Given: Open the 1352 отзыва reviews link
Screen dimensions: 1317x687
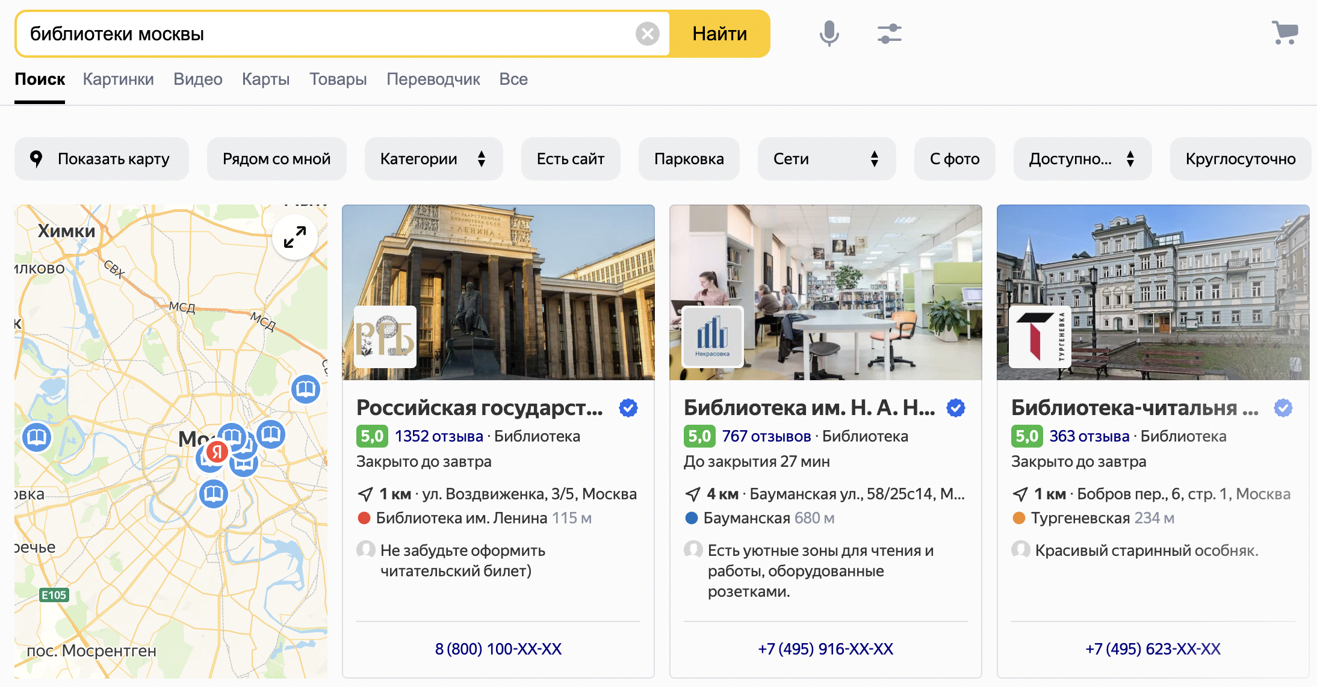Looking at the screenshot, I should pos(439,436).
